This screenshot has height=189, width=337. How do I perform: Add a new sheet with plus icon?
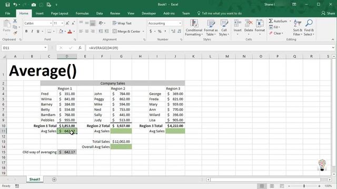(54, 180)
